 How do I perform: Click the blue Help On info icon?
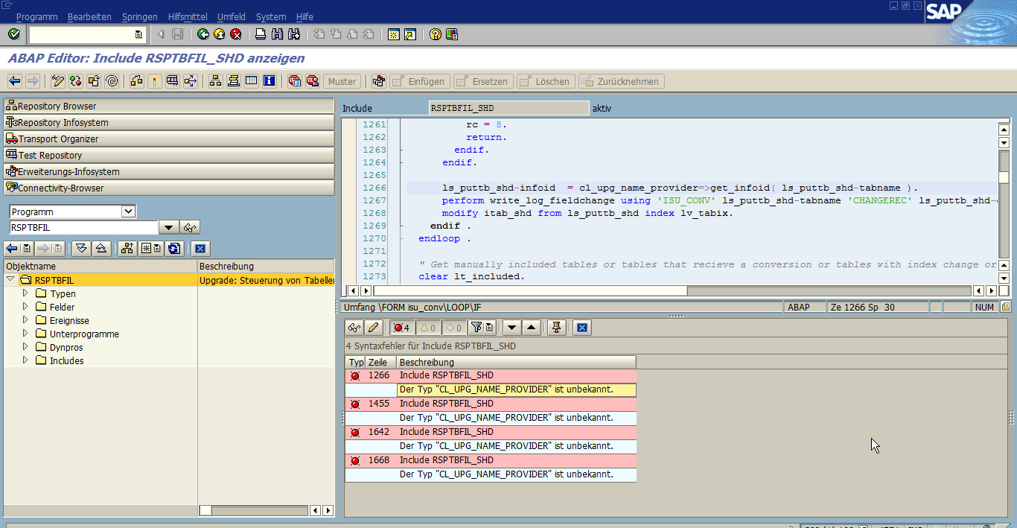tap(270, 81)
